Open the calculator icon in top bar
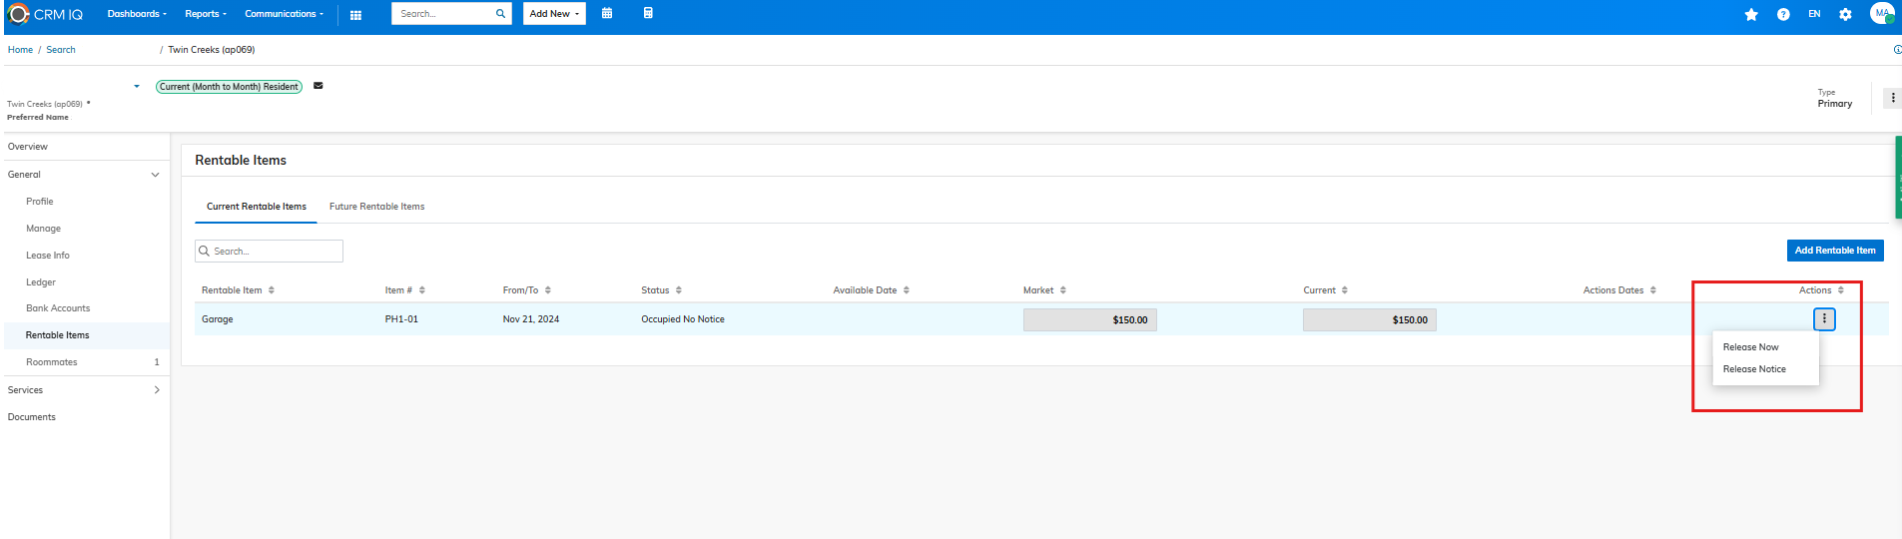 point(648,13)
